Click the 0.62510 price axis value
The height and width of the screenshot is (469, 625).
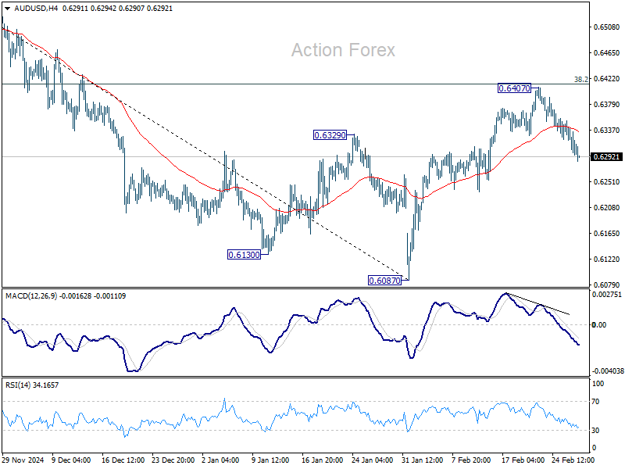607,182
